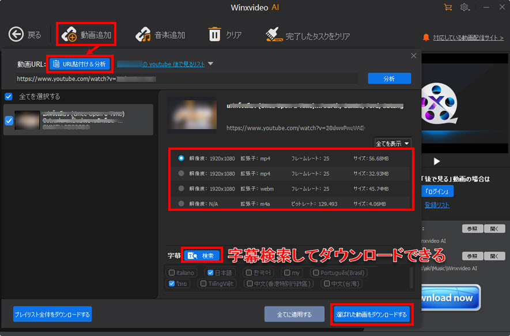Check the 中文(台灣) subtitle checkbox
The width and height of the screenshot is (510, 336).
[327, 284]
